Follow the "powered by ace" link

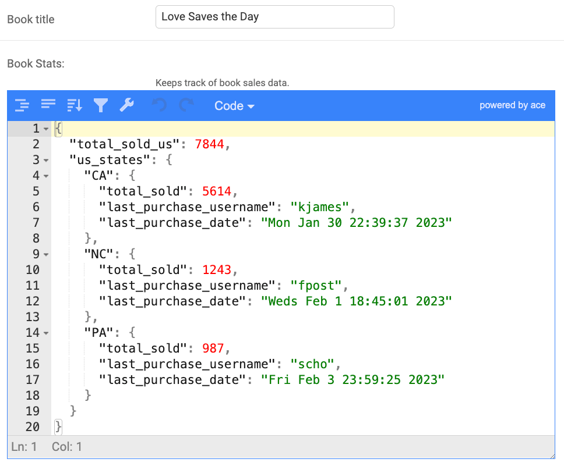[x=512, y=105]
